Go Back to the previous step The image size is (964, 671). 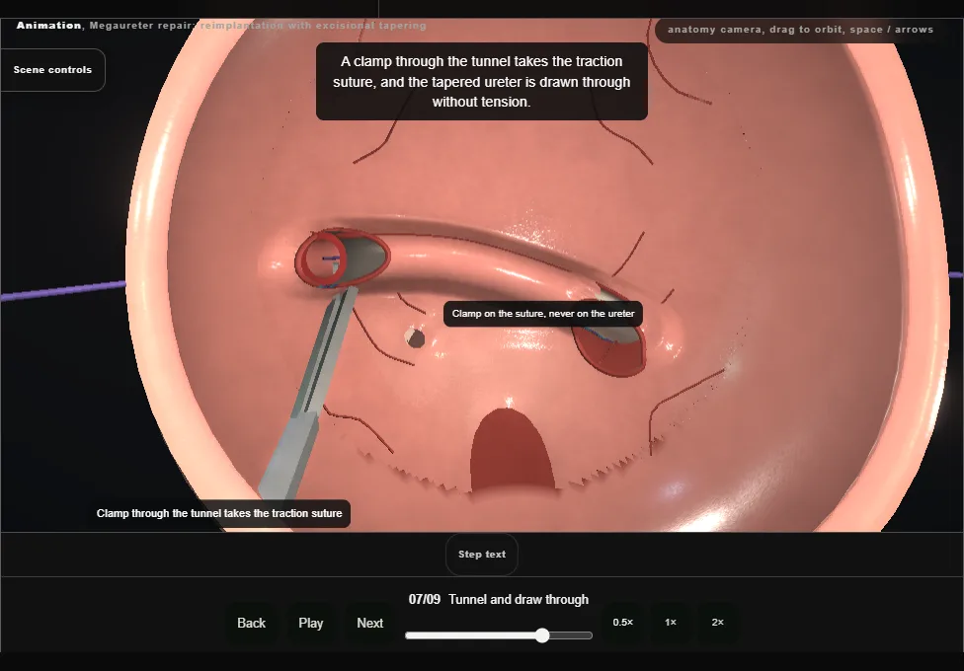point(252,623)
